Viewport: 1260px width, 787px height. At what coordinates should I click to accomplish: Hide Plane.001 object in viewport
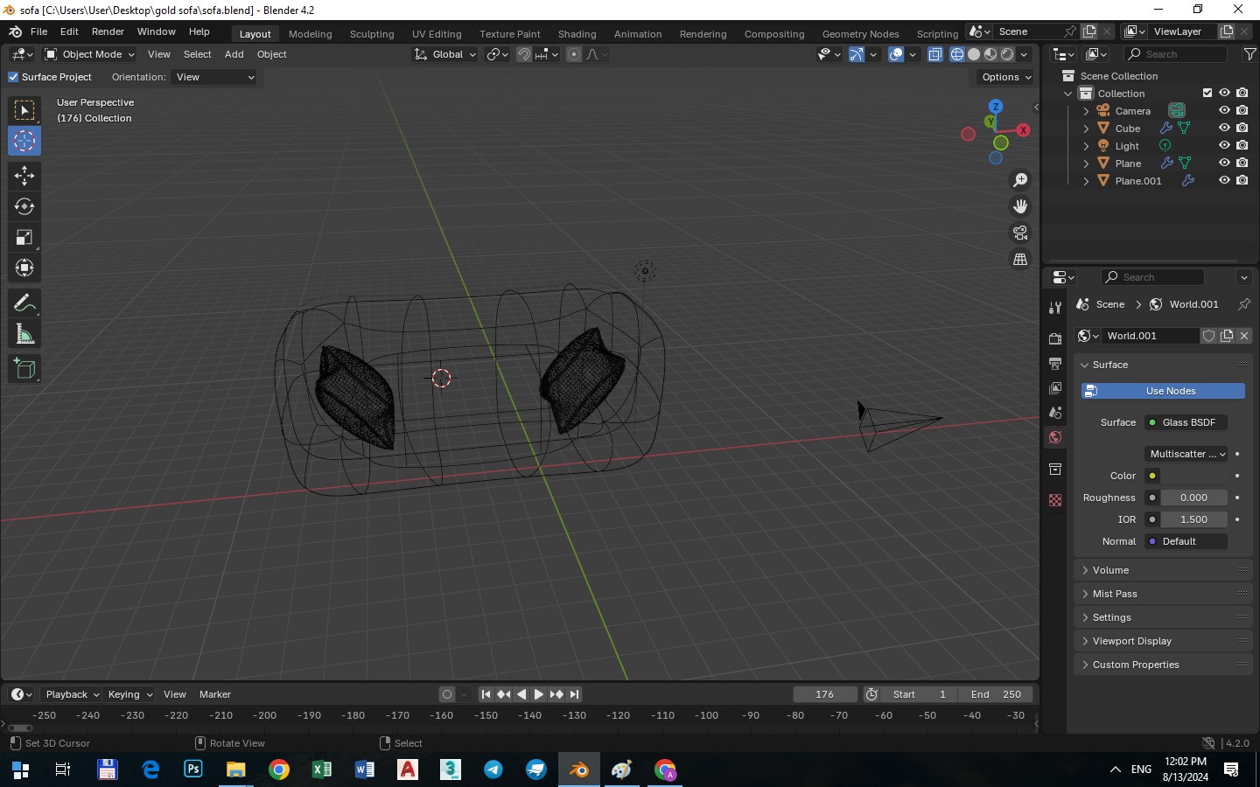point(1224,181)
